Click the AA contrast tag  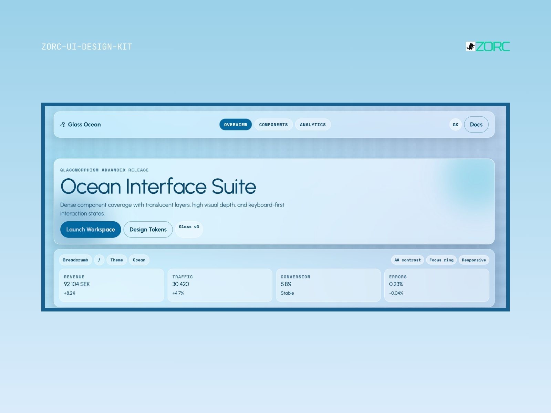[407, 260]
